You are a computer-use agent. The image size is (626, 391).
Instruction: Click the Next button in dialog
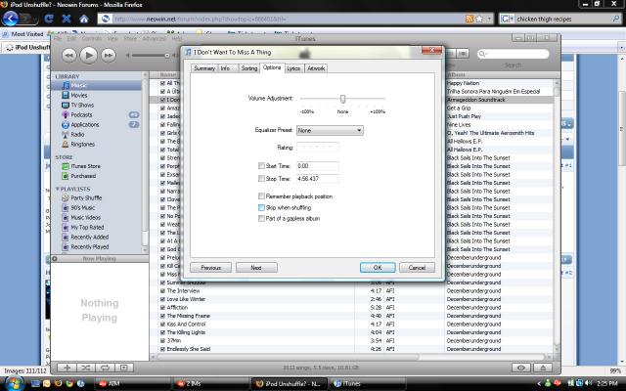[x=256, y=268]
